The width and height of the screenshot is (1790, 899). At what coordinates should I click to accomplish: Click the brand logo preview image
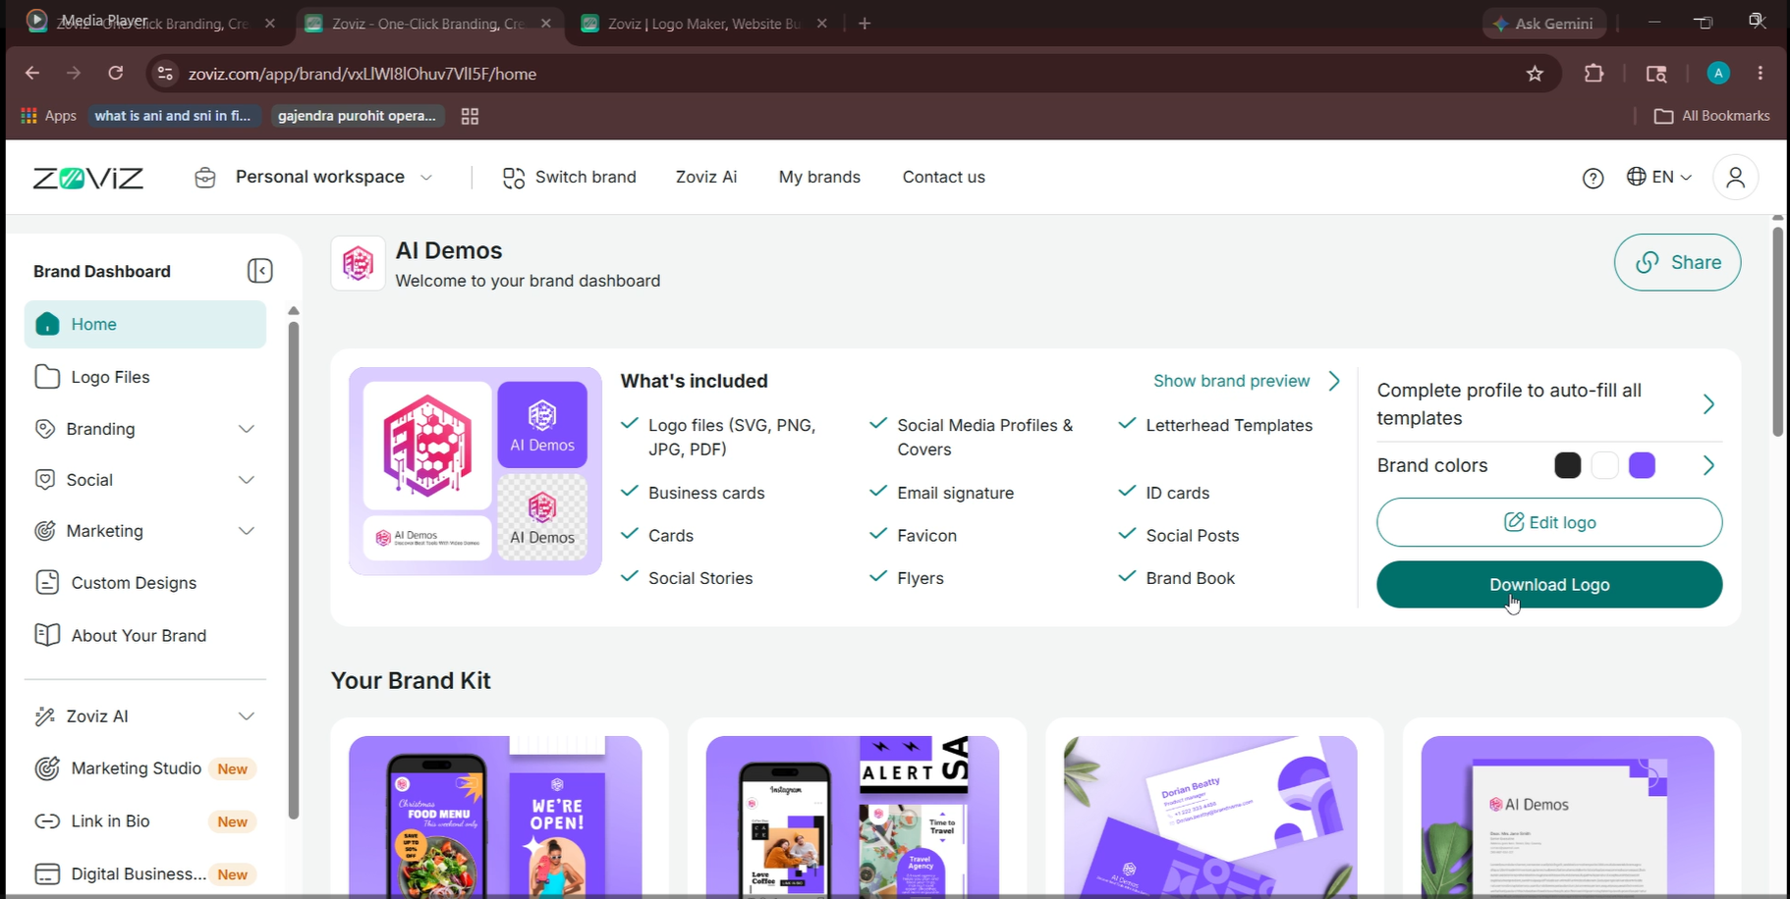pos(475,471)
